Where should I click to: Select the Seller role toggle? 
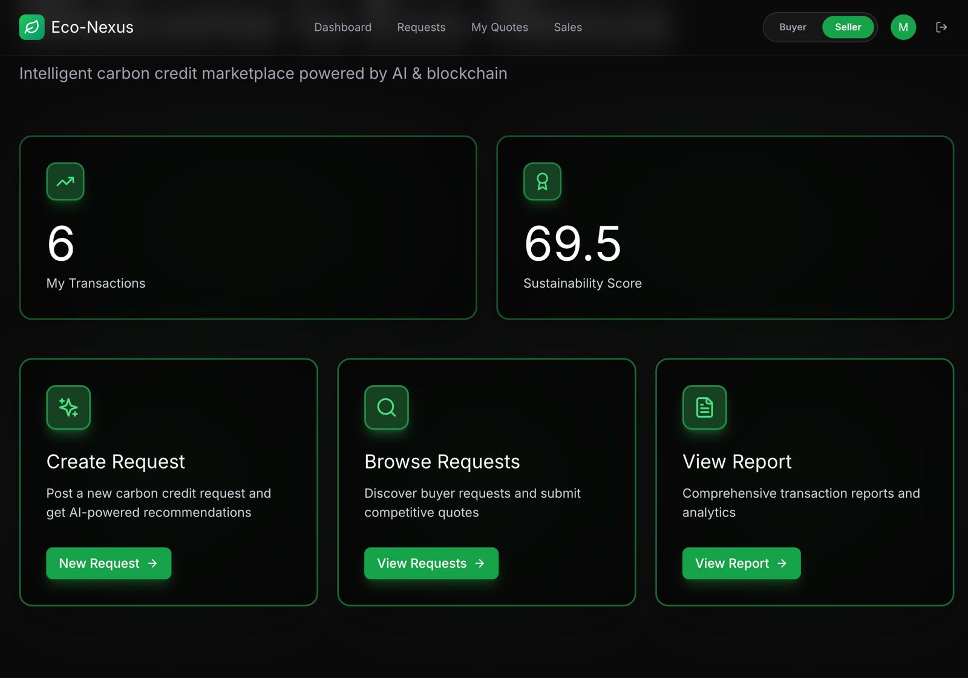pos(848,27)
